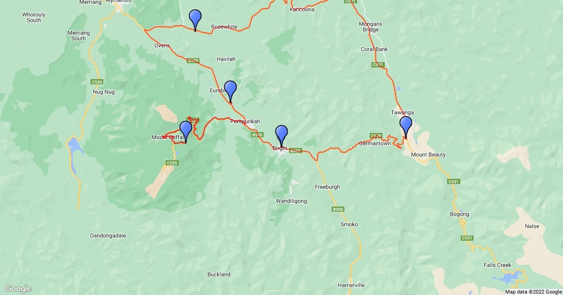The height and width of the screenshot is (295, 563).
Task: Click the Germantown label on the route
Action: 375,143
